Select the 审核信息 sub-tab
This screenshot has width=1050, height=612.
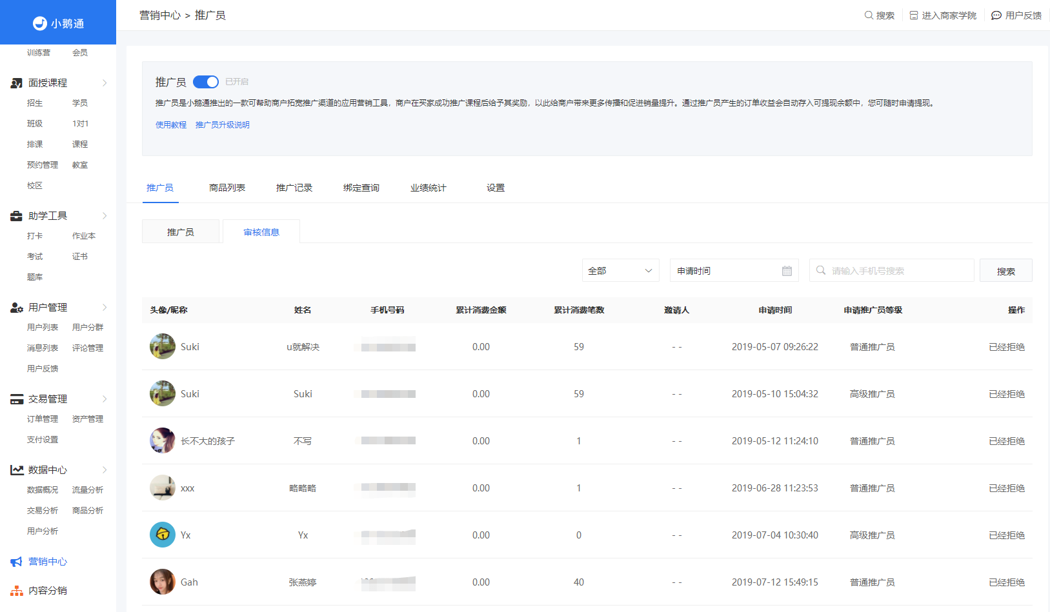(261, 232)
